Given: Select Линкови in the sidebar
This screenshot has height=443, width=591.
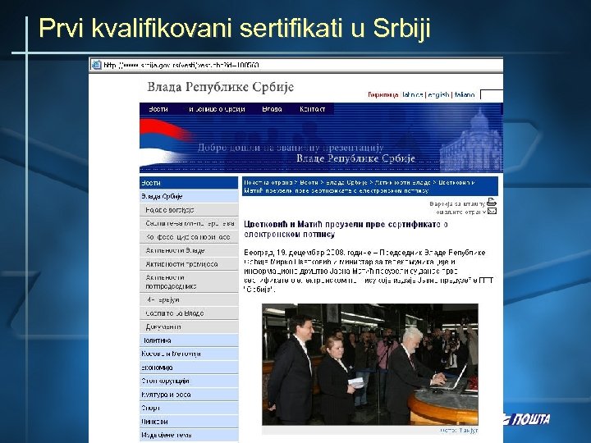Looking at the screenshot, I should [189, 422].
